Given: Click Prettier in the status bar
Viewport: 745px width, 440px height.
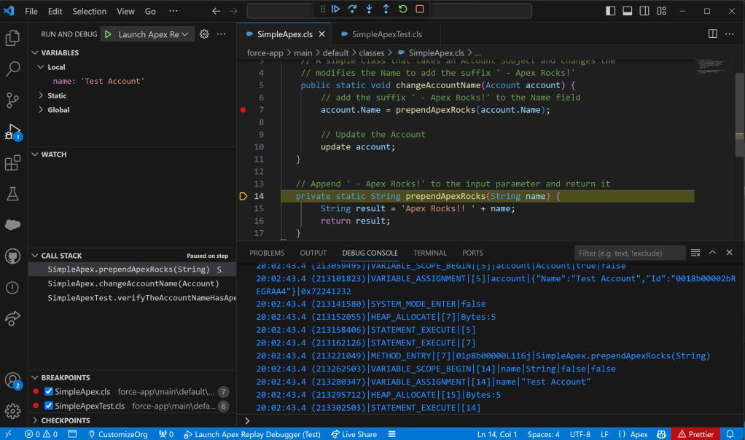Looking at the screenshot, I should (x=695, y=434).
